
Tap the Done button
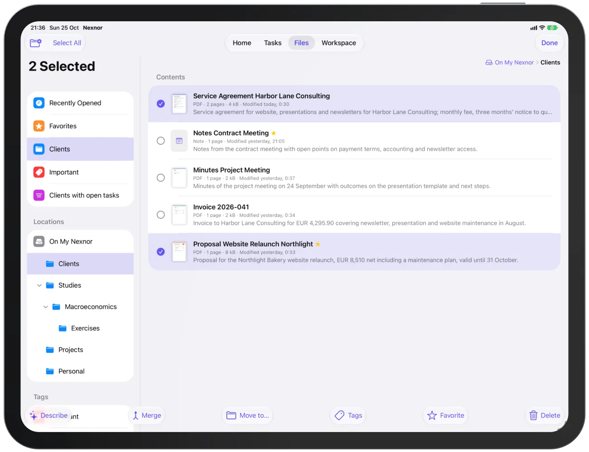(550, 43)
